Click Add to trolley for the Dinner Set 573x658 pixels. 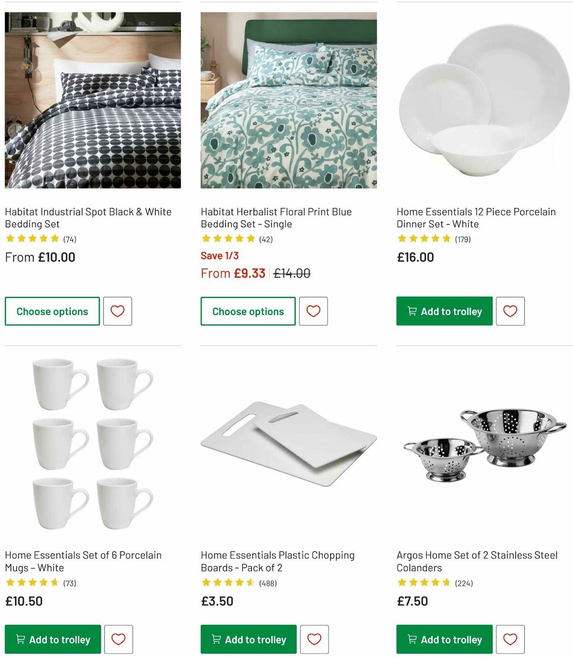tap(444, 311)
